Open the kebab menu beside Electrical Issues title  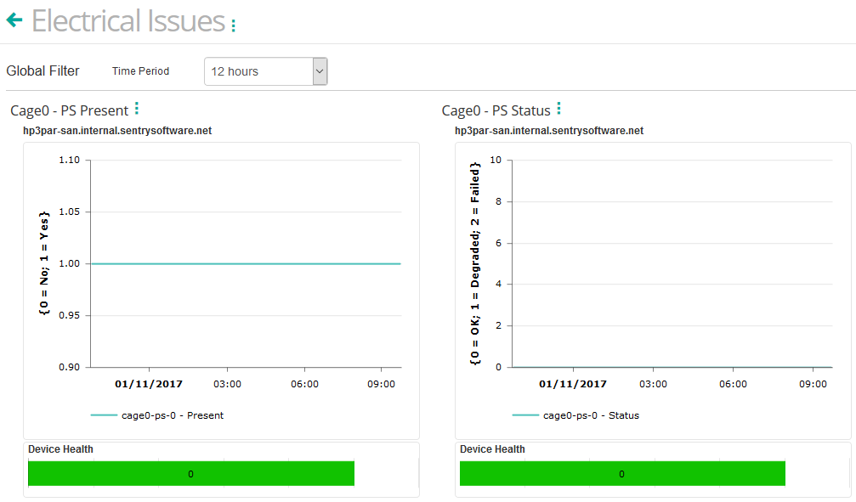(232, 25)
